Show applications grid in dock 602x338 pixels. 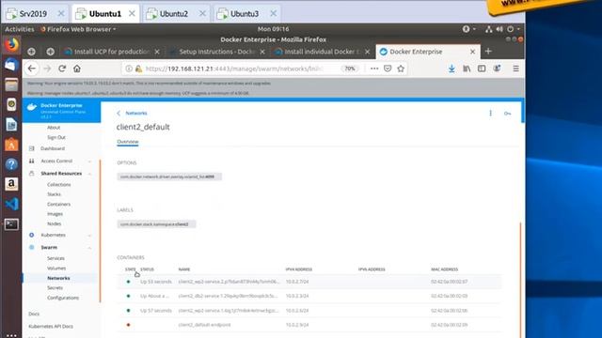click(x=11, y=335)
